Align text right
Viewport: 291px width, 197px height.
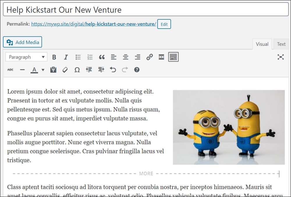click(138, 57)
